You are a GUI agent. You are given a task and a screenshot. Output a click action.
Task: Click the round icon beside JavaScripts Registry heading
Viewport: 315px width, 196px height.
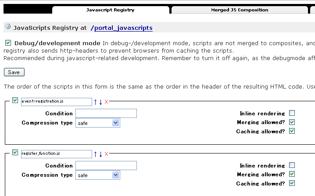(8, 26)
